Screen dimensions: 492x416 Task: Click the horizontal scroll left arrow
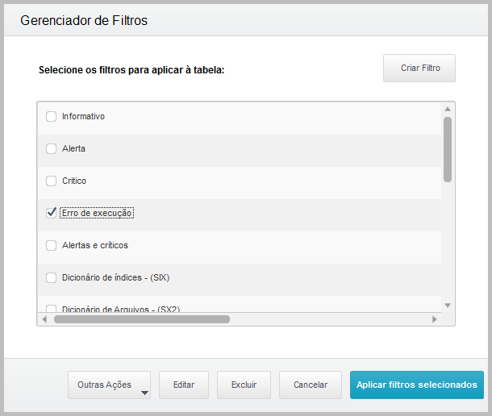(x=45, y=319)
